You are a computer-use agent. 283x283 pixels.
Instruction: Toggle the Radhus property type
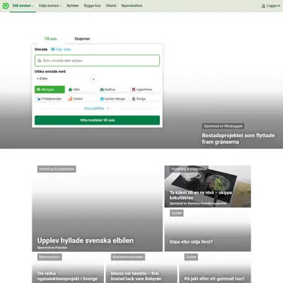113,89
